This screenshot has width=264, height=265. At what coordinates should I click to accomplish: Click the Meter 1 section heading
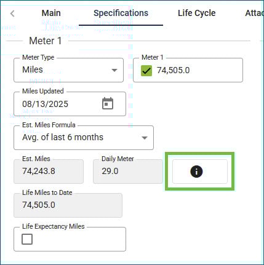46,41
